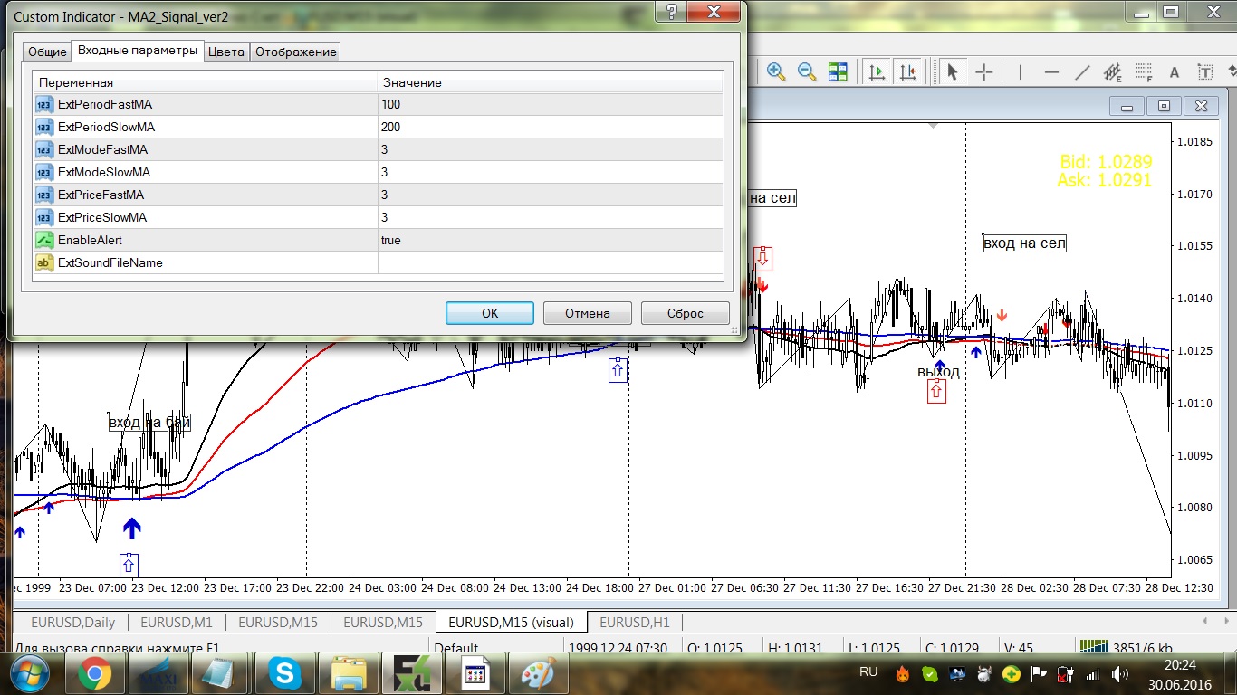The image size is (1237, 695).
Task: Toggle the Chart Shift button
Action: pos(907,72)
